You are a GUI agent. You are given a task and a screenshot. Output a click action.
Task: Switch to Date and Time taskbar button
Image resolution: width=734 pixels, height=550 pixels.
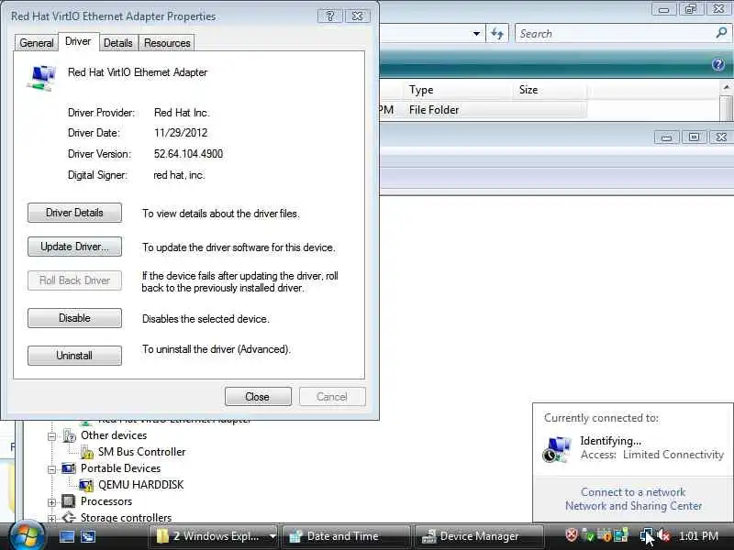coord(346,536)
